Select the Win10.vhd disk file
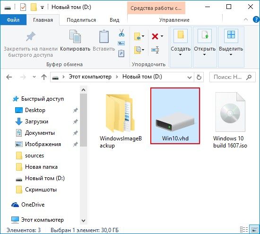 pyautogui.click(x=175, y=116)
